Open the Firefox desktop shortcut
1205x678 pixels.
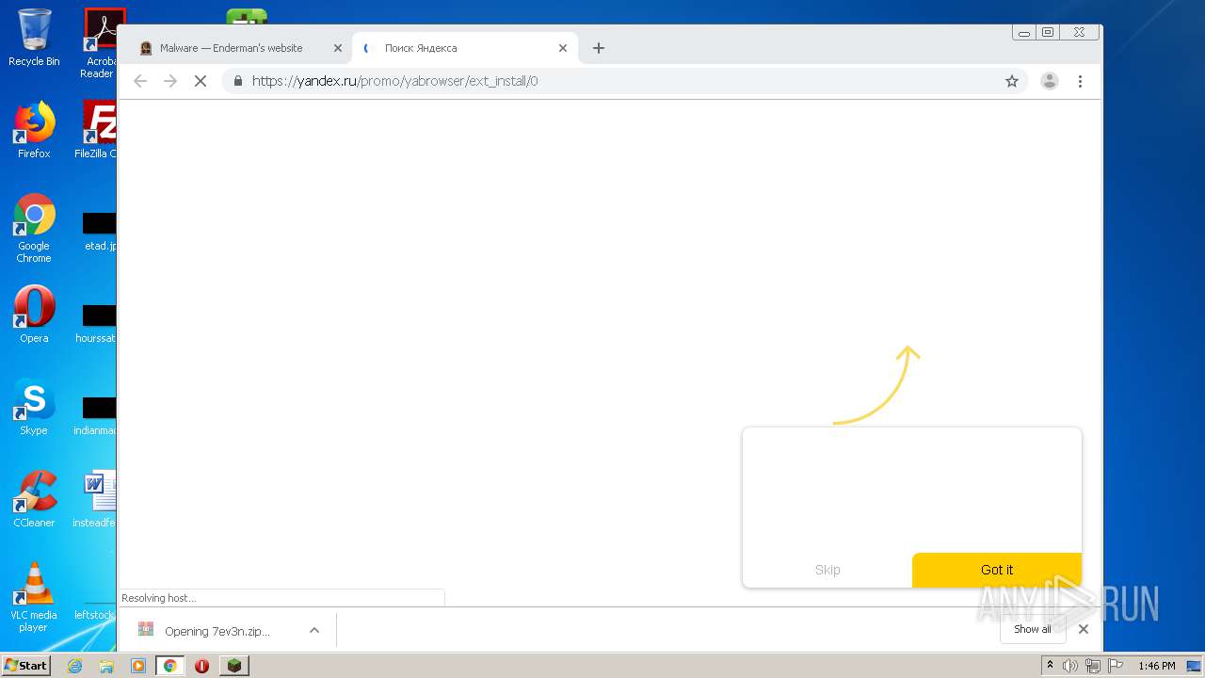(x=34, y=130)
